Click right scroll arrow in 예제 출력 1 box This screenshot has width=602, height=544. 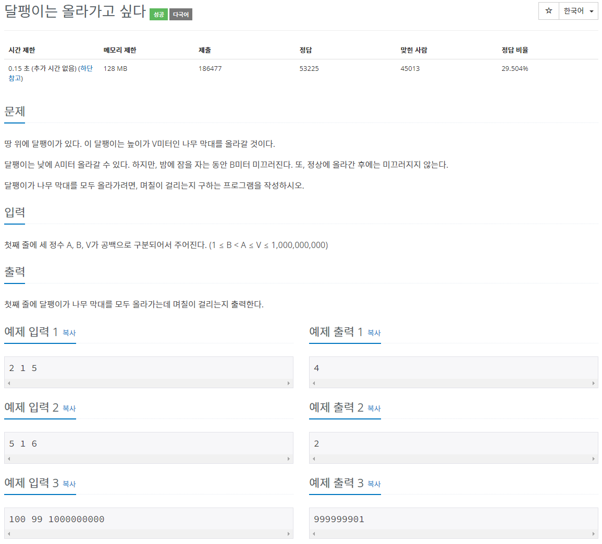pos(594,383)
